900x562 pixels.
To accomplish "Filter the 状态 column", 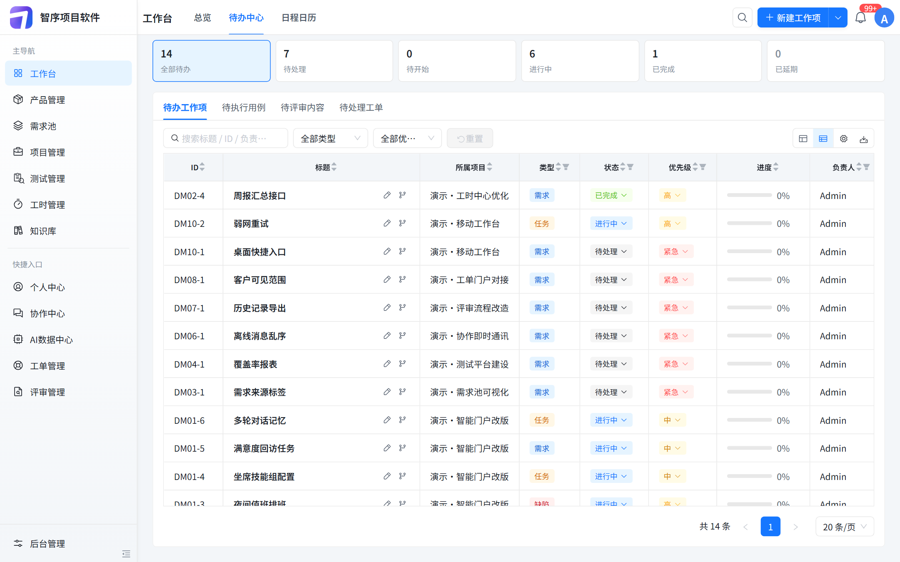I will click(x=630, y=167).
